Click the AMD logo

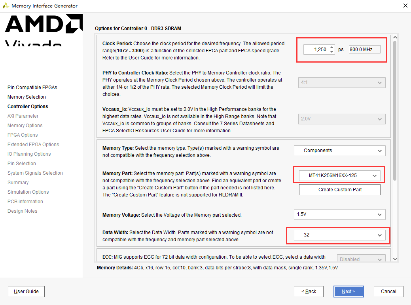point(44,24)
